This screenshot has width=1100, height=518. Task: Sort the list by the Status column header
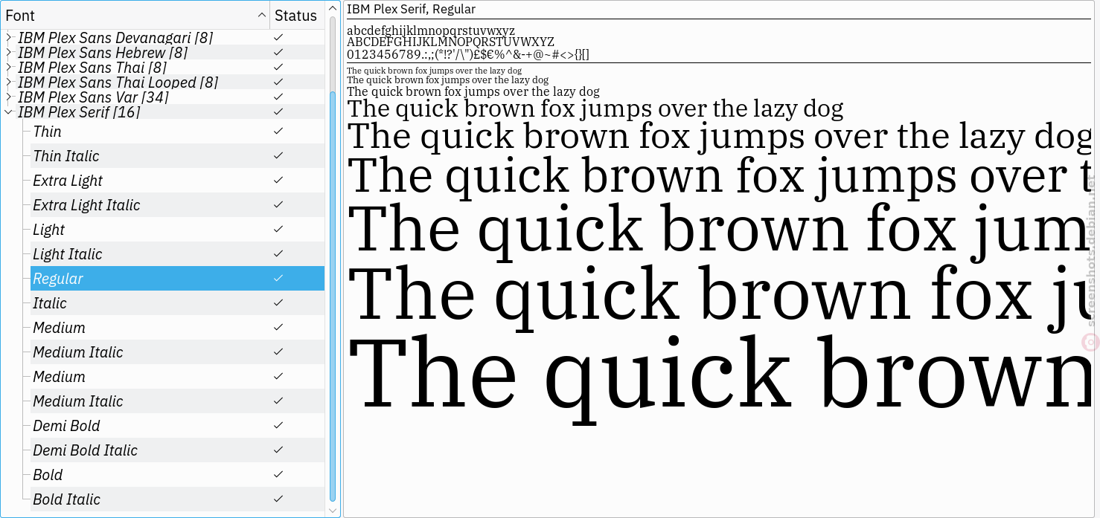pyautogui.click(x=298, y=15)
